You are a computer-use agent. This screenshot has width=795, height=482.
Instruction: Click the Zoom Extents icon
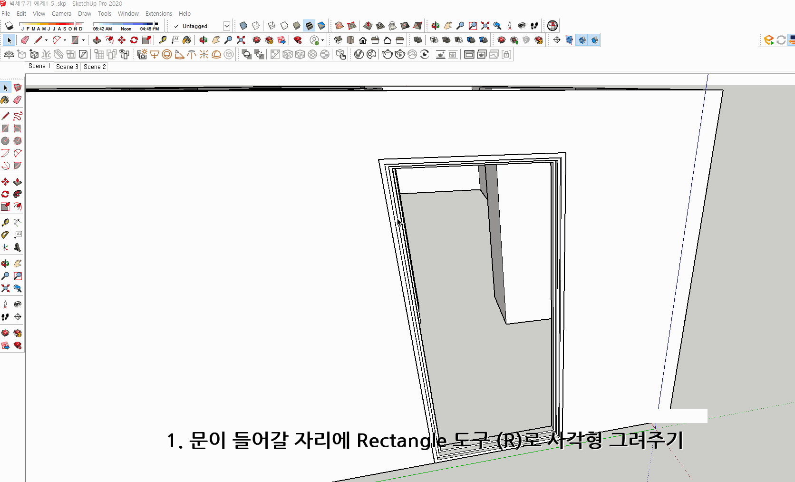(6, 288)
